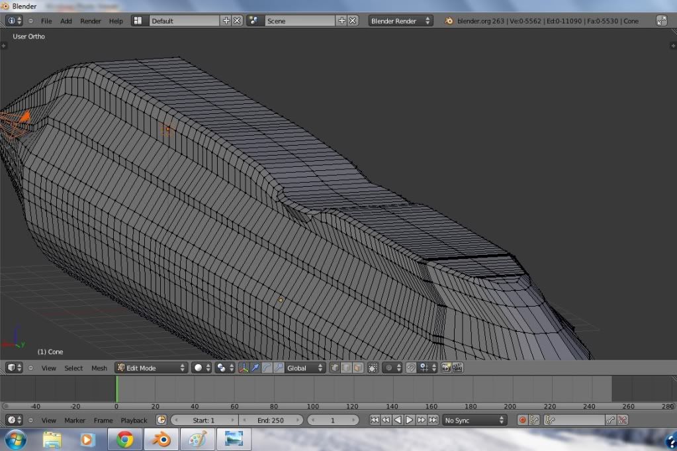Screen dimensions: 677x451
Task: Open the No Sync playback dropdown
Action: (474, 420)
